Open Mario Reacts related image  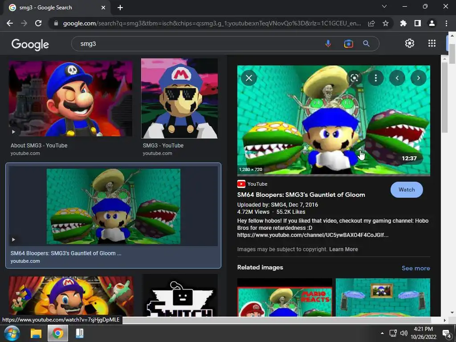pos(285,297)
